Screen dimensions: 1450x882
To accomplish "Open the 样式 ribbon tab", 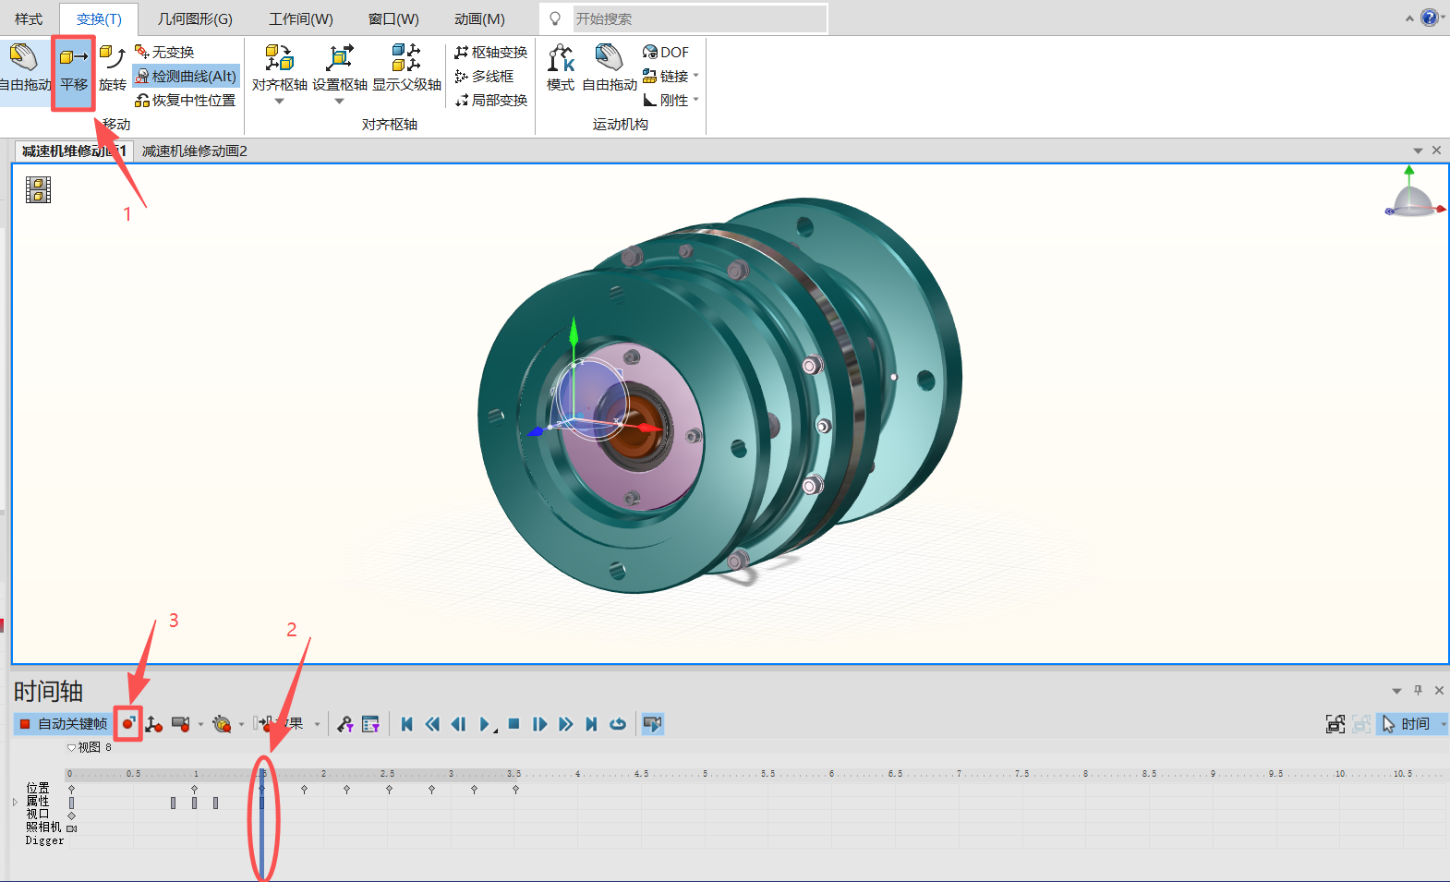I will coord(29,18).
